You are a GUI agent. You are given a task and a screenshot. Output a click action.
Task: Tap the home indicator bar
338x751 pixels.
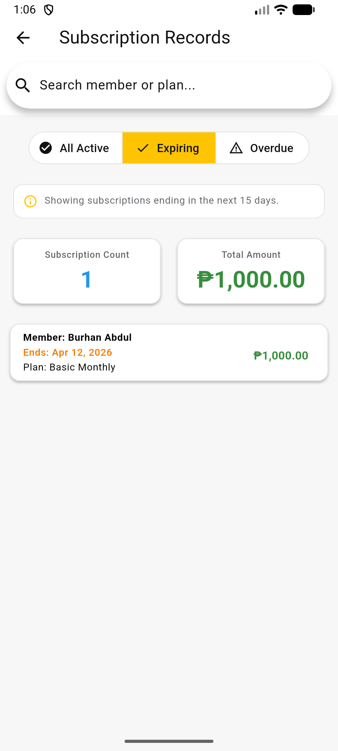click(169, 741)
